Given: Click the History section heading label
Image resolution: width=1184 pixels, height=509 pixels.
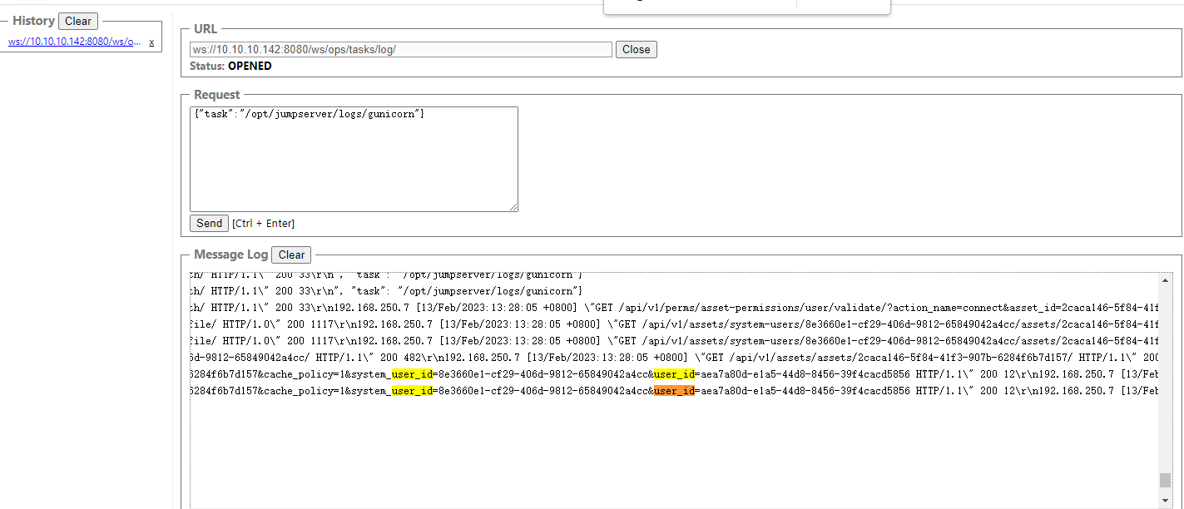Looking at the screenshot, I should click(31, 20).
